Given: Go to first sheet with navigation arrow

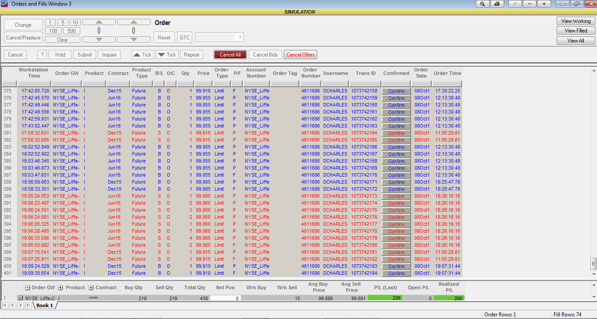Looking at the screenshot, I should pyautogui.click(x=5, y=305).
